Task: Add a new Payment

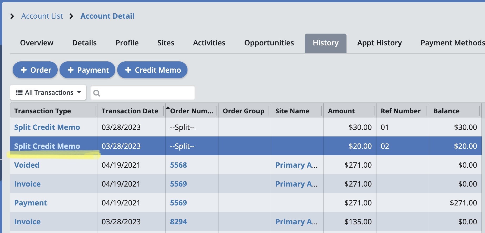Action: coord(87,70)
